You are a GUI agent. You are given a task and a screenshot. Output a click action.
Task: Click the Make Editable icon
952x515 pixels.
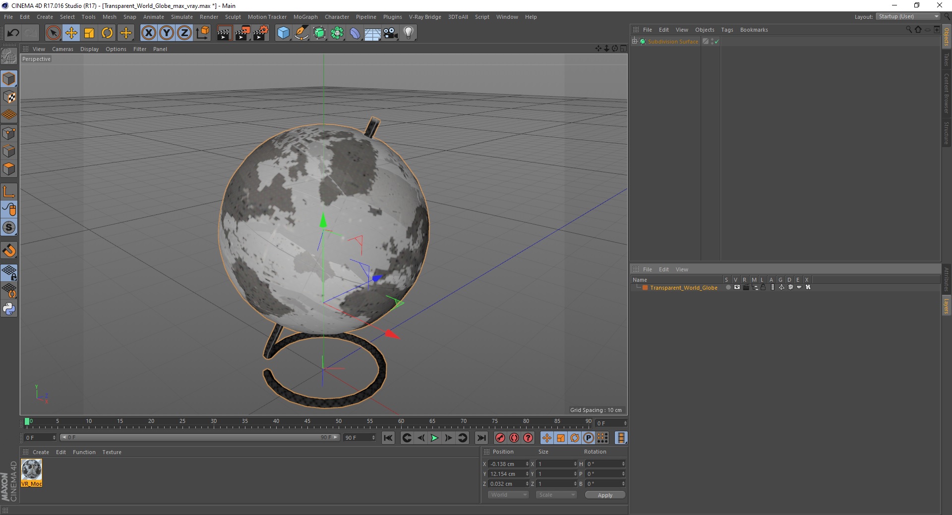[9, 56]
